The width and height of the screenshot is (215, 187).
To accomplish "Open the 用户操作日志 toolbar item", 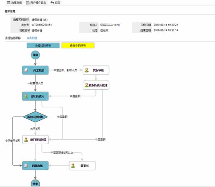I will coord(36,2).
